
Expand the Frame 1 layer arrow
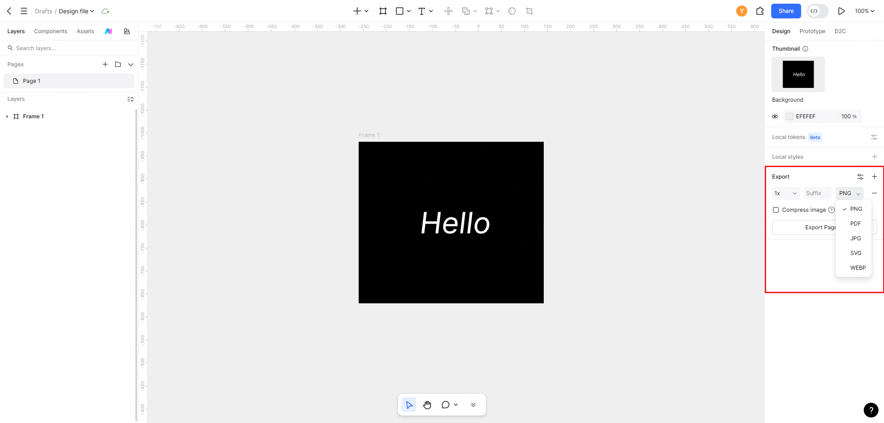pyautogui.click(x=7, y=116)
